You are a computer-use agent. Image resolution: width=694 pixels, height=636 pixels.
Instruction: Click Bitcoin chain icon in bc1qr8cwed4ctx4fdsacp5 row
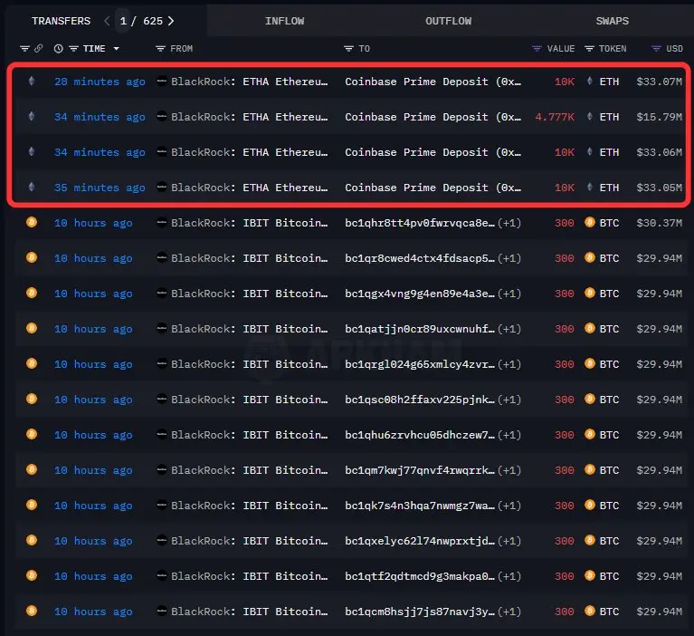pyautogui.click(x=32, y=257)
